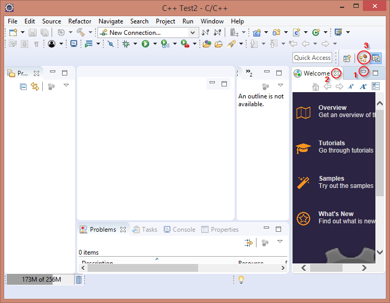Click the Debug bug icon
The width and height of the screenshot is (390, 303).
point(126,44)
